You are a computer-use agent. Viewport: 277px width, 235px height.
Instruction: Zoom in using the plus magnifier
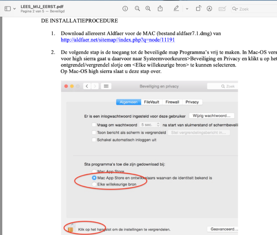tap(148, 9)
